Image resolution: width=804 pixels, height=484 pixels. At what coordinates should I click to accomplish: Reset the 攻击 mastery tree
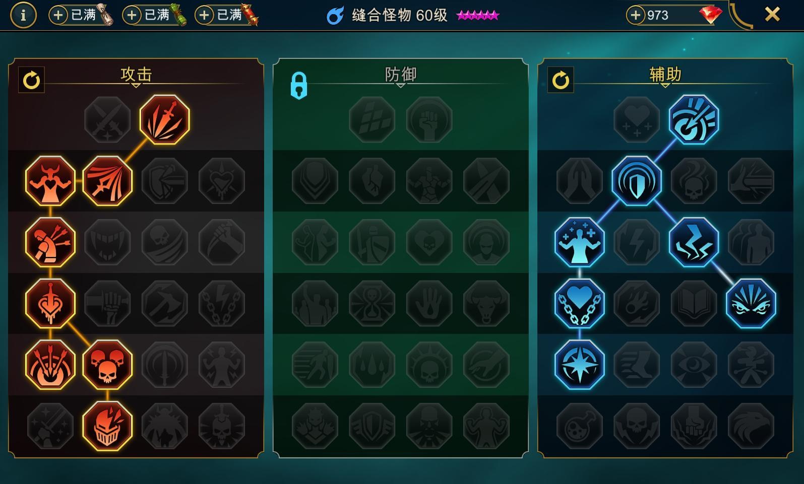(31, 80)
